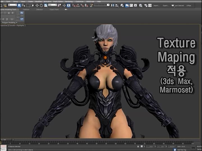The image size is (202, 151).
Task: Open Edit Named Selection Sets
Action: point(91,5)
